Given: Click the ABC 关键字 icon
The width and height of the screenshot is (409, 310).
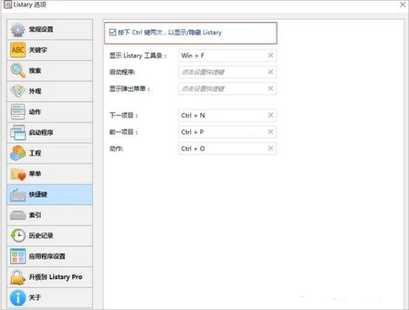Looking at the screenshot, I should (x=18, y=50).
